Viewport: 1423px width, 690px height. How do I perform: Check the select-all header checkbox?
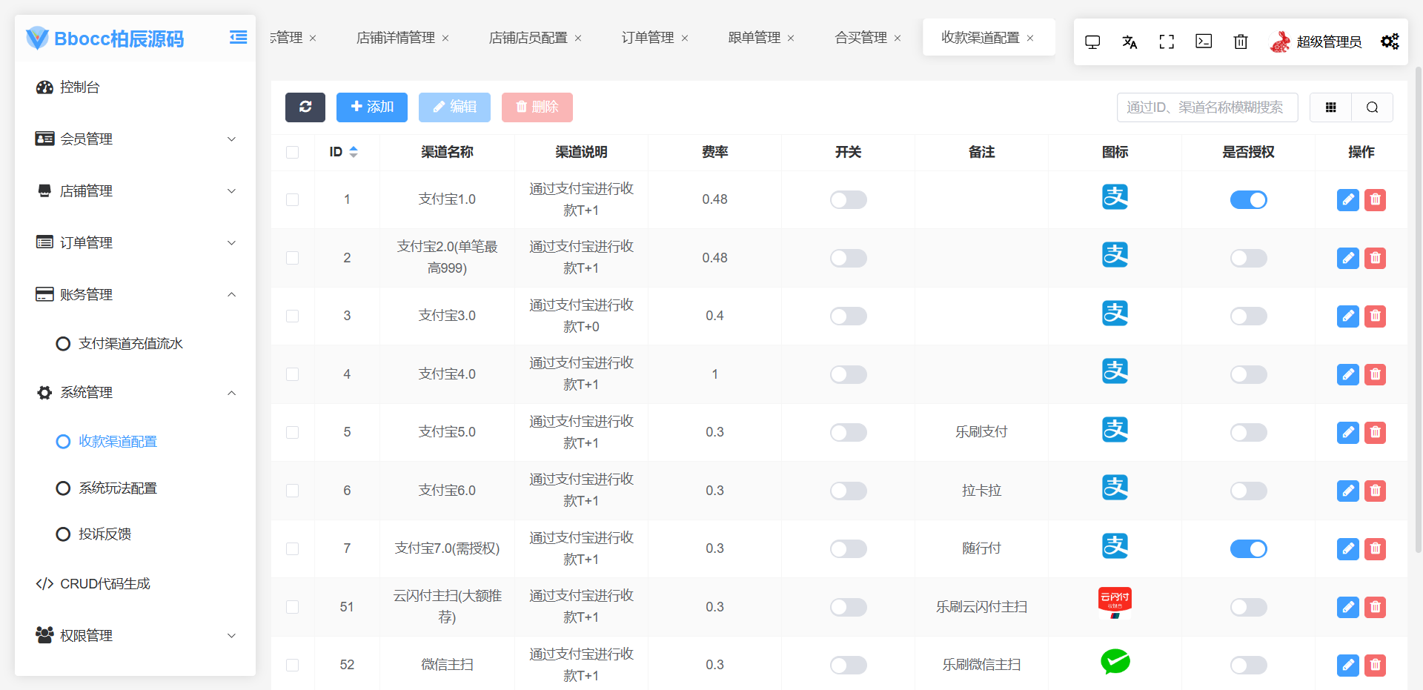click(293, 152)
